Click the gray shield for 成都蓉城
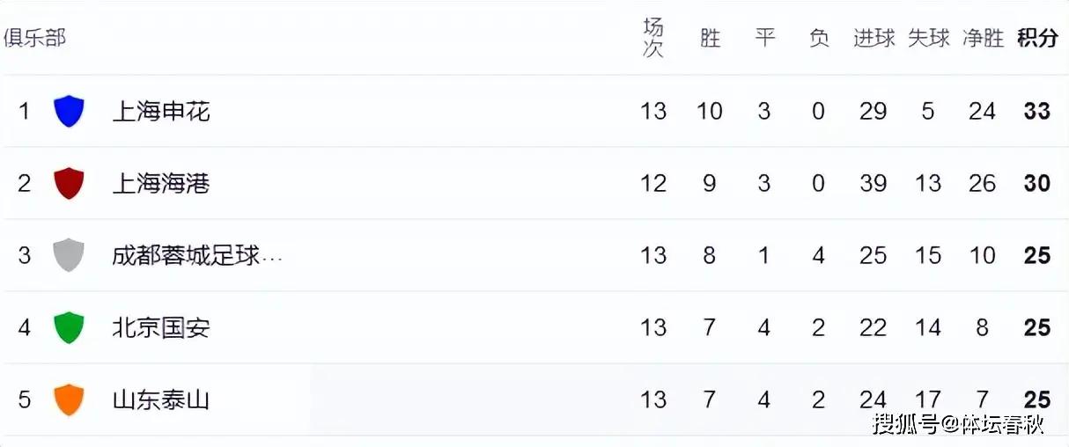The image size is (1069, 447). pyautogui.click(x=69, y=255)
